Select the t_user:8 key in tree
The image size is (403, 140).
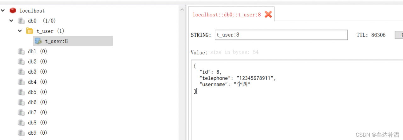[x=73, y=41]
